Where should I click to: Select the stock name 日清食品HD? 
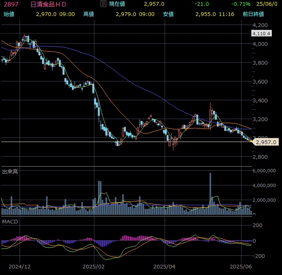point(48,5)
